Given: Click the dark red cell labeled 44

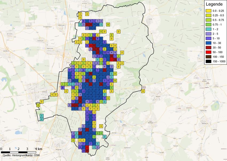Looking at the screenshot, I should click(x=87, y=151).
